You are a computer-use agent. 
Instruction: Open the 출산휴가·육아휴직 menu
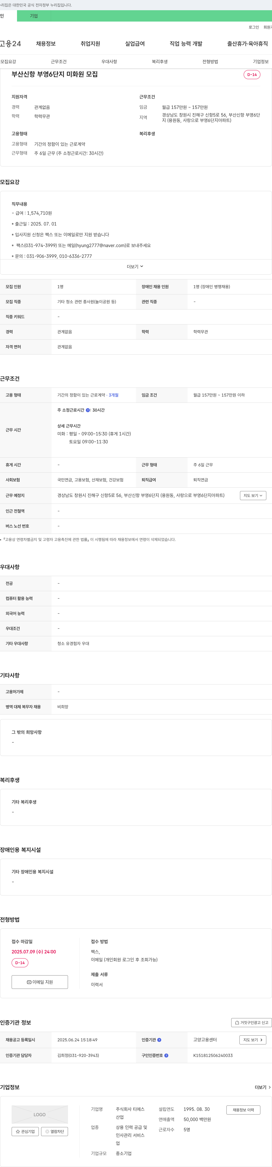pos(248,43)
